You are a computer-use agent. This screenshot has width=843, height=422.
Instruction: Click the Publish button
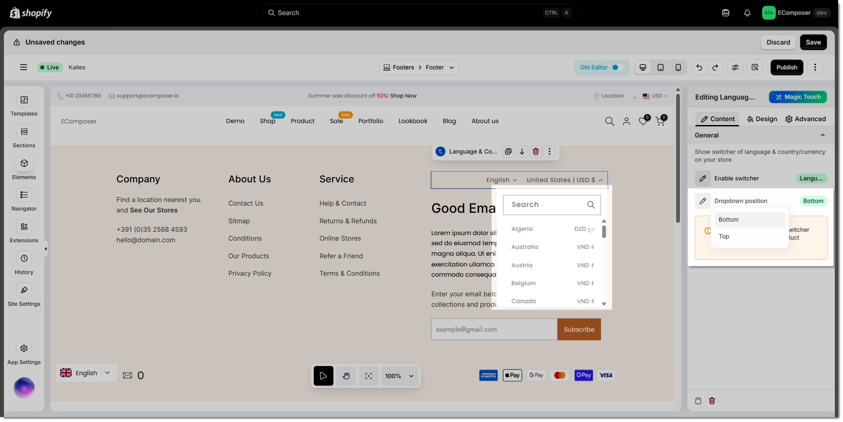pos(787,67)
